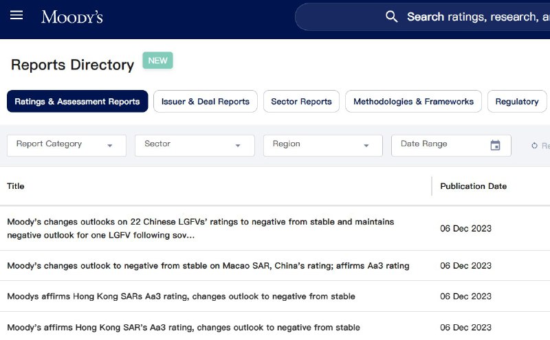Image resolution: width=550 pixels, height=340 pixels.
Task: Sort by Publication Date column header
Action: click(473, 186)
